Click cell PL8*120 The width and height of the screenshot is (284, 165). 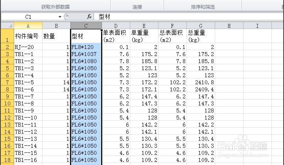pyautogui.click(x=86, y=47)
